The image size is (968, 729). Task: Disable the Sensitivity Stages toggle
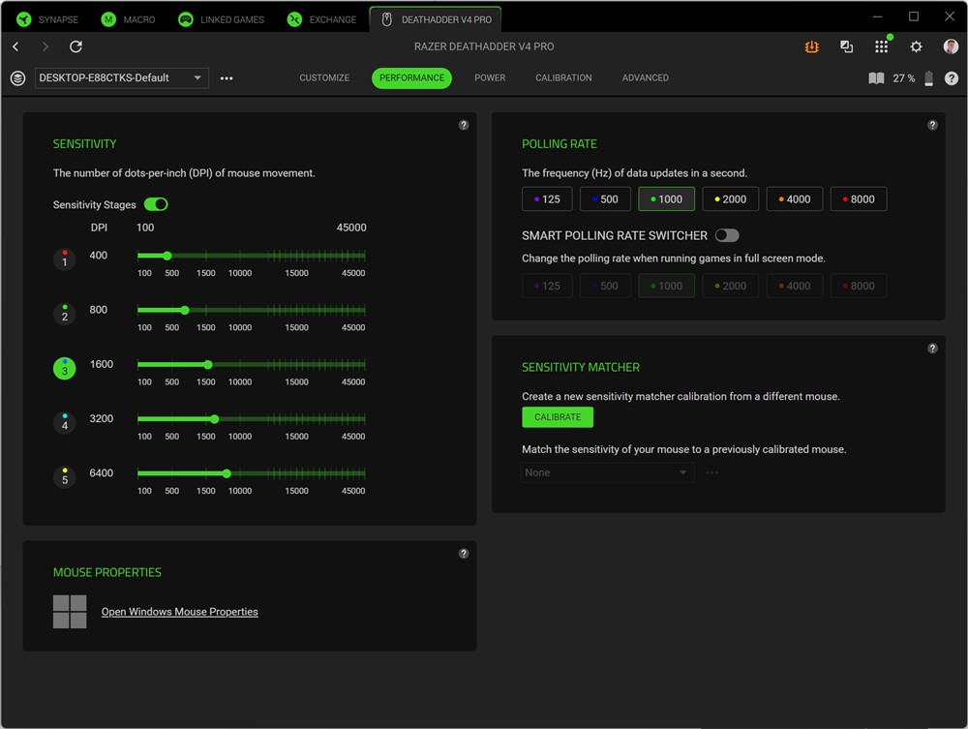(x=156, y=204)
